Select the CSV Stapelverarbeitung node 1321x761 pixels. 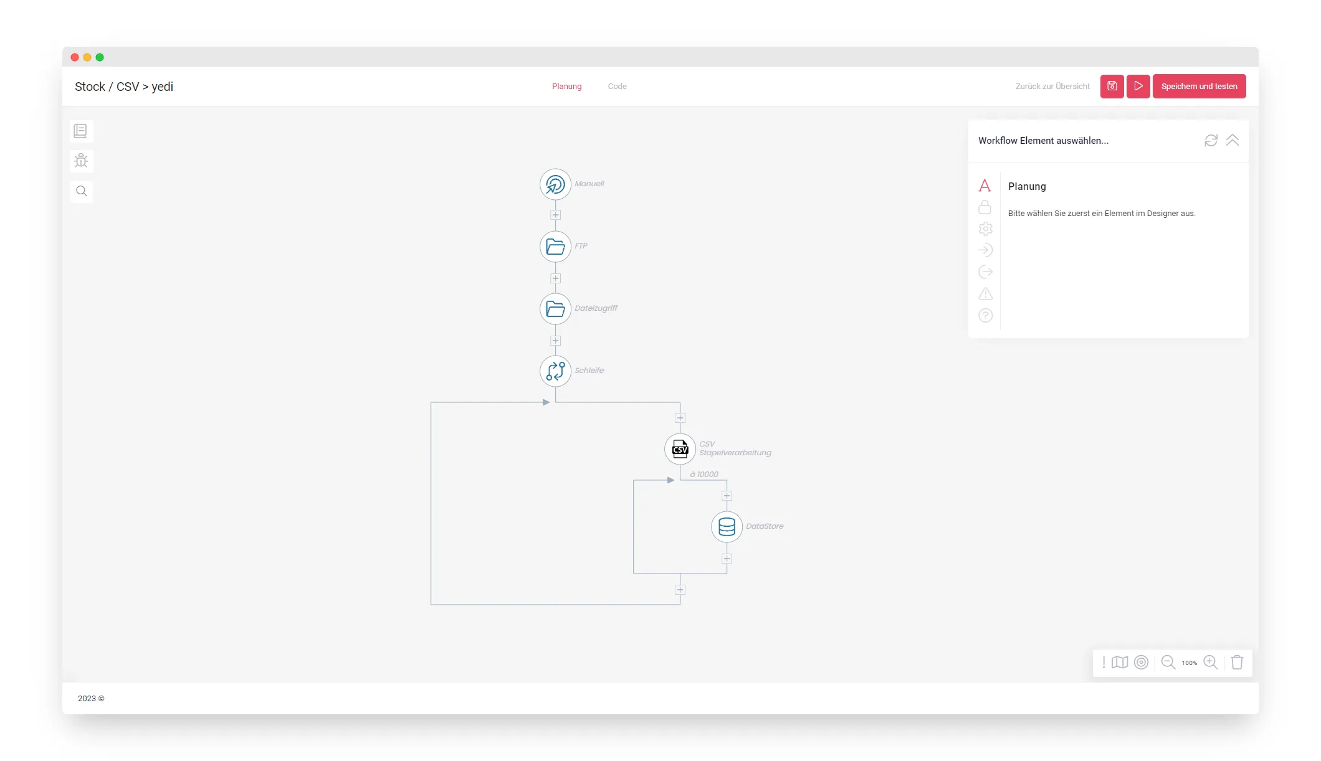680,449
